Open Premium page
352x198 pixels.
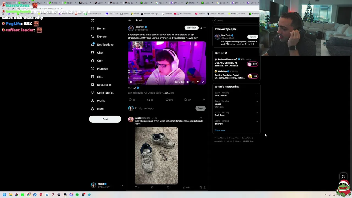[x=99, y=68]
